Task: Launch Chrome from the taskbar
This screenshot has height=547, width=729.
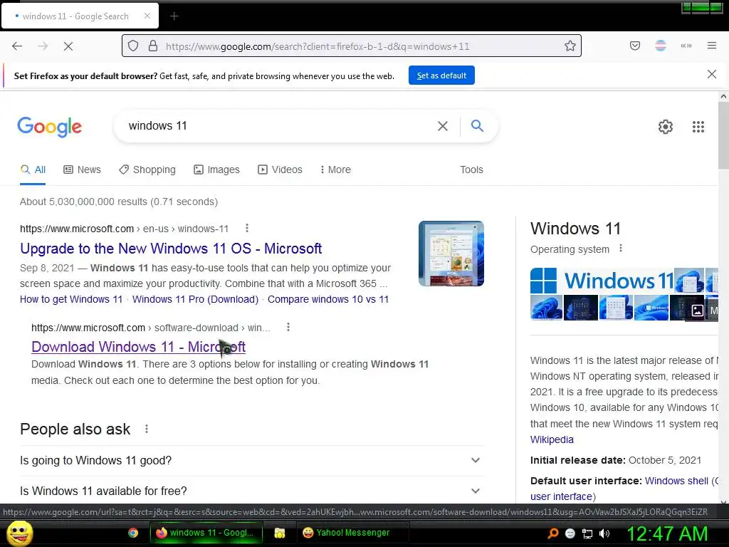Action: coord(133,533)
